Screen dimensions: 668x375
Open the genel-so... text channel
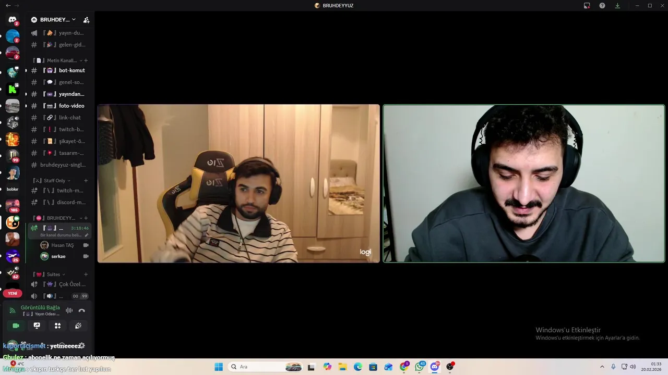tap(59, 82)
